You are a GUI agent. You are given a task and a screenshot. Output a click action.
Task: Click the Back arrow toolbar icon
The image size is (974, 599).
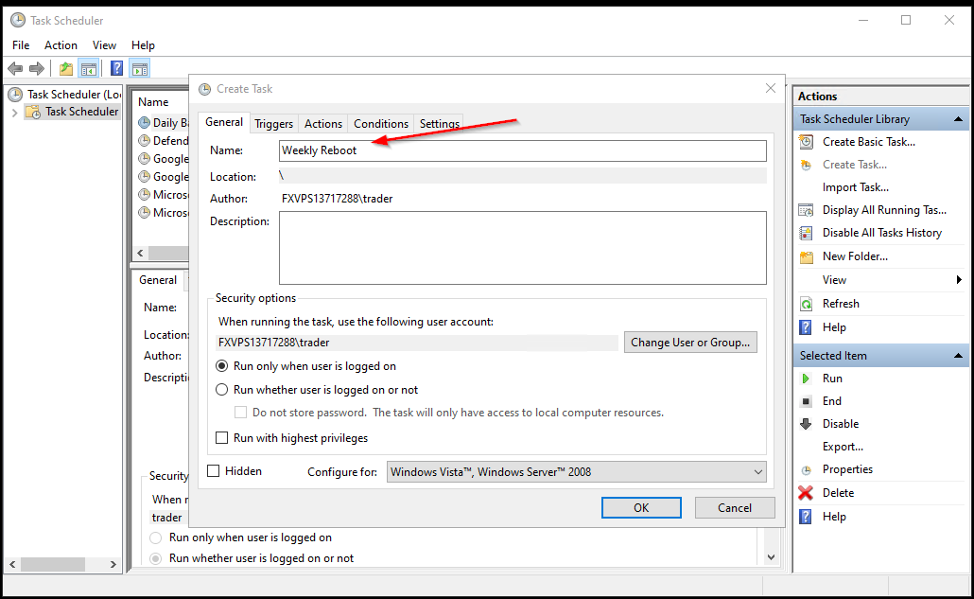tap(15, 68)
